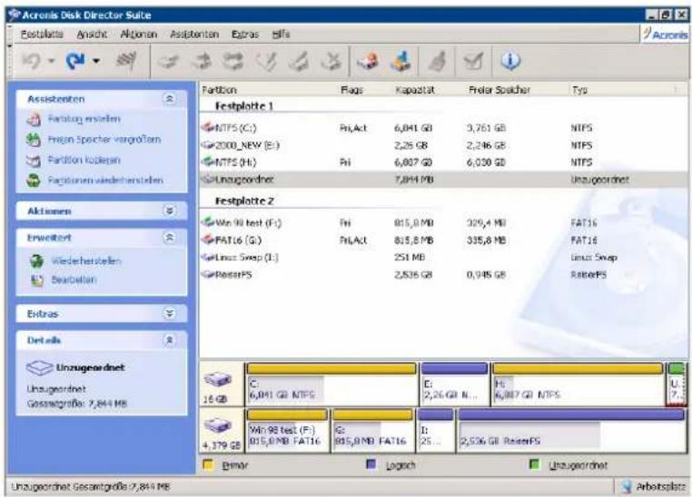Click the Typ column header

[x=579, y=91]
